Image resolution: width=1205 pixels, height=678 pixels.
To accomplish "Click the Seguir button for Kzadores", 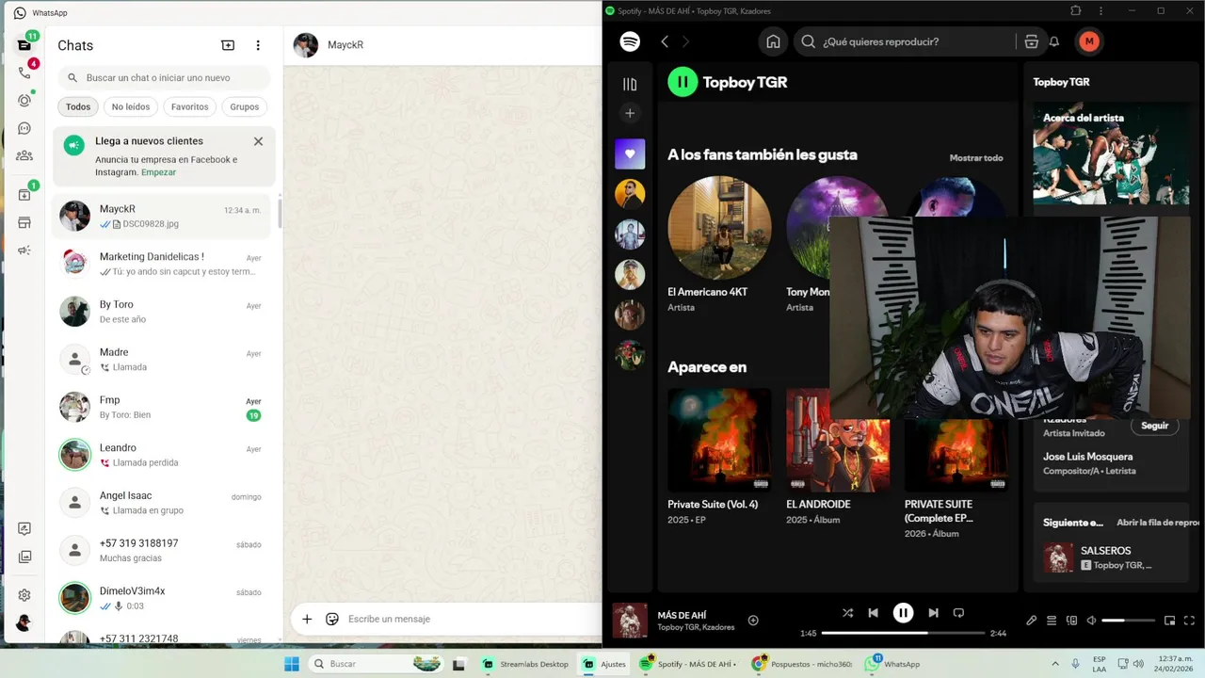I will (1154, 426).
